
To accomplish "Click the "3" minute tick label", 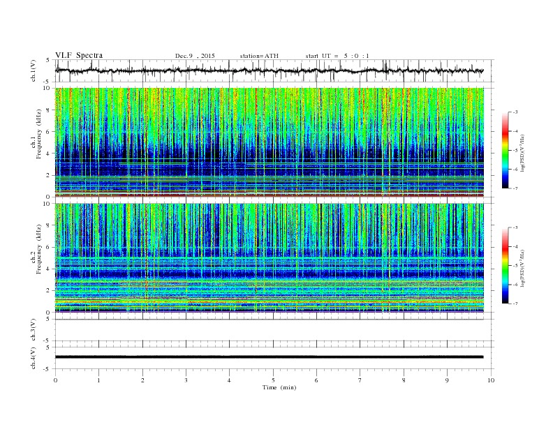I will coord(186,380).
